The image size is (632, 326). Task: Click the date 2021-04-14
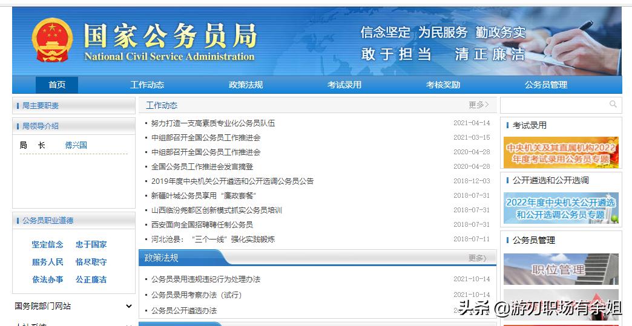tap(472, 123)
